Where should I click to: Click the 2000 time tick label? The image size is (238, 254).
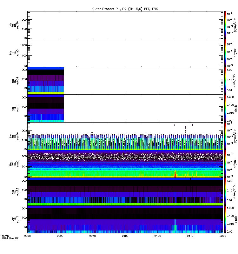tap(27, 236)
